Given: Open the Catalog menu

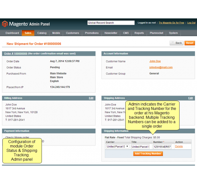Looking at the screenshot, I should tap(42, 33).
